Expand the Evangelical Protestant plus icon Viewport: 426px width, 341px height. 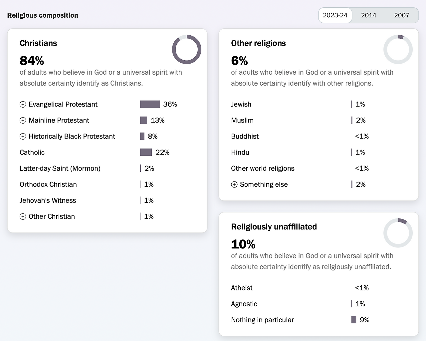[23, 105]
